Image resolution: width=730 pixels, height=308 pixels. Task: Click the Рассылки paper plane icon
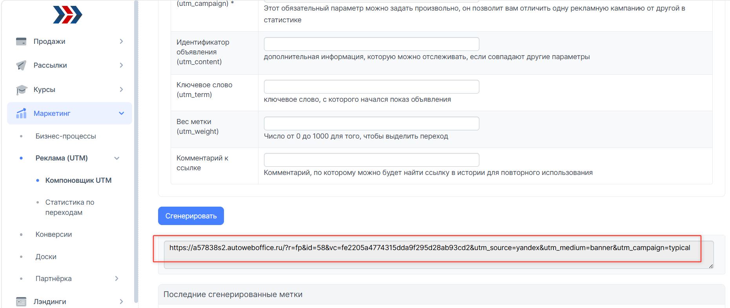pyautogui.click(x=21, y=65)
